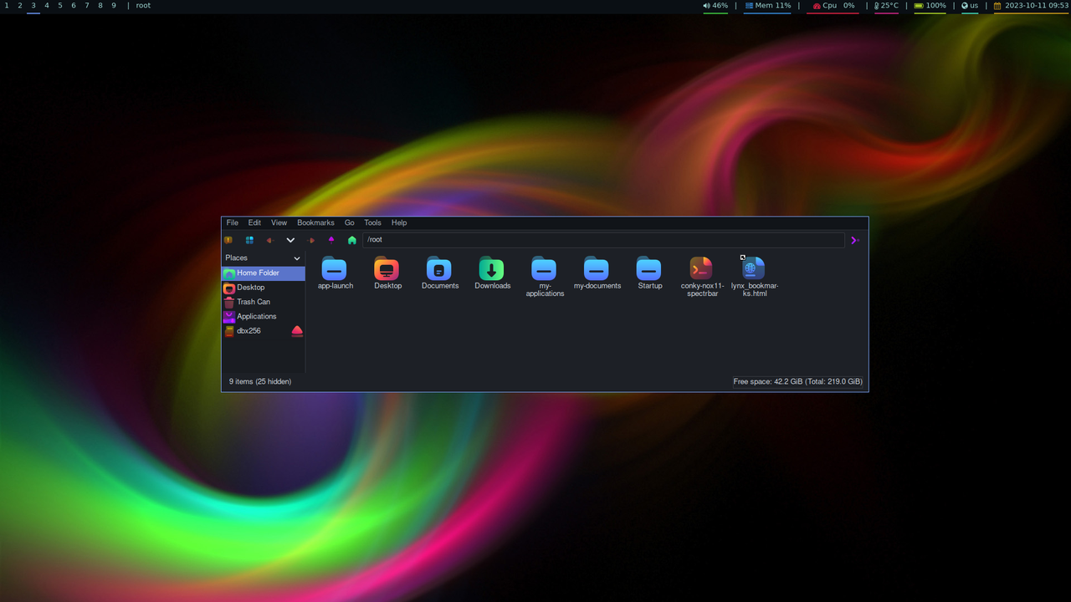Select Desktop in the Places sidebar
Image resolution: width=1071 pixels, height=602 pixels.
coord(264,288)
